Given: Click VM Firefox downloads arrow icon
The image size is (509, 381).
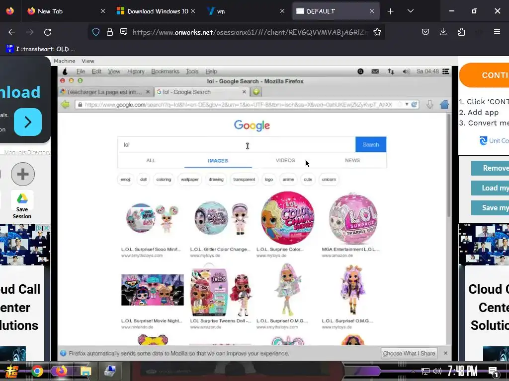Looking at the screenshot, I should coord(429,104).
